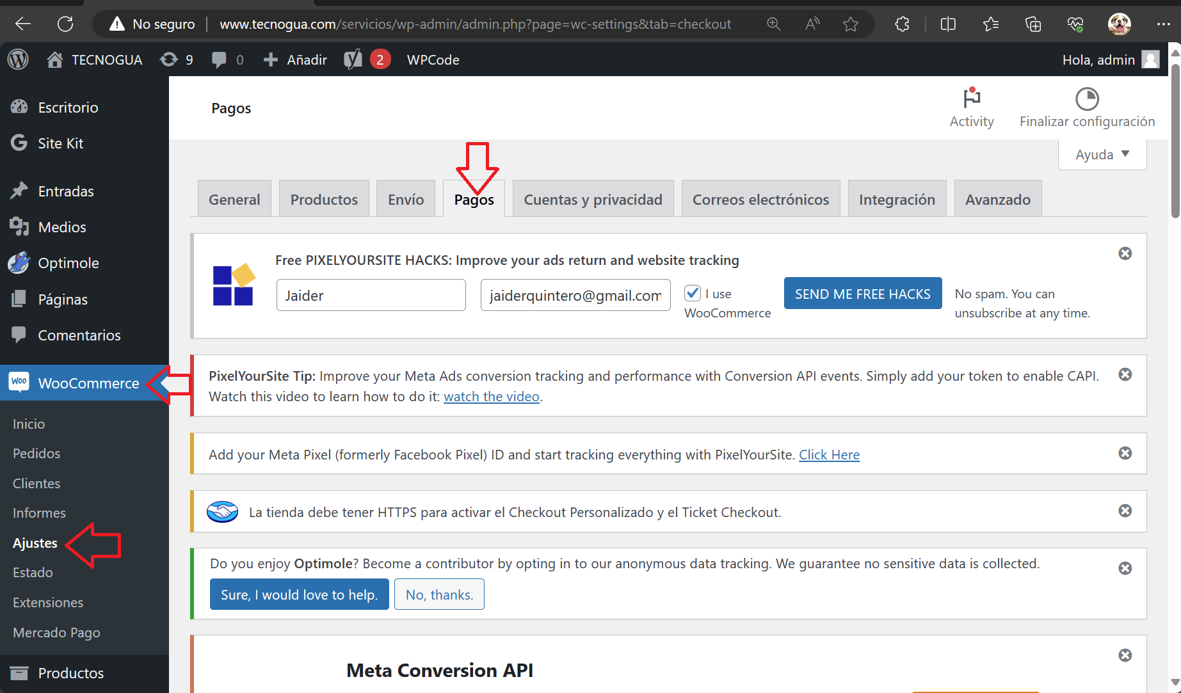Go back with the browser back arrow
The height and width of the screenshot is (693, 1181).
click(x=23, y=24)
